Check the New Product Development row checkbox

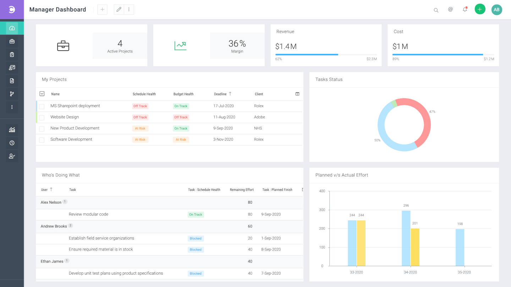[42, 129]
